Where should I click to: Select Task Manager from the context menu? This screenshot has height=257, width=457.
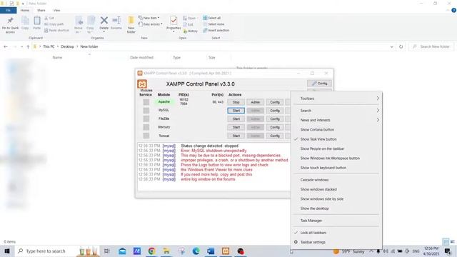336,221
